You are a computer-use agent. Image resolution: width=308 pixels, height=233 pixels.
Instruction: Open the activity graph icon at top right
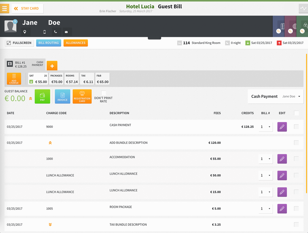303,8
